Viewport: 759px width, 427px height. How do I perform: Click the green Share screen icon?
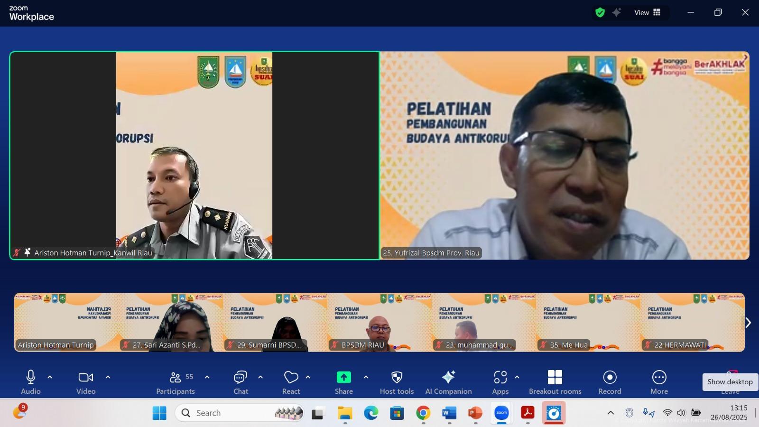point(343,377)
